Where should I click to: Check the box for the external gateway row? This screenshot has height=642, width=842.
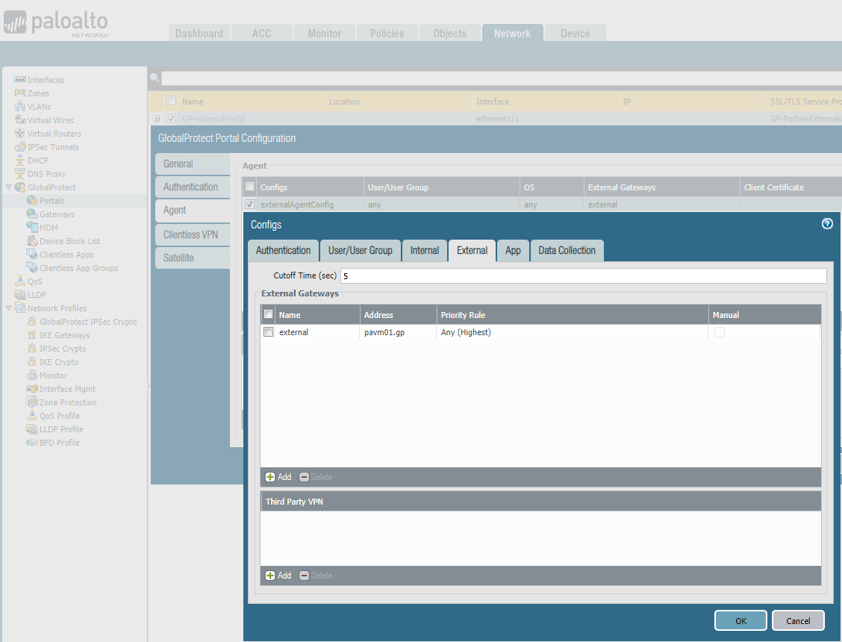pos(269,332)
